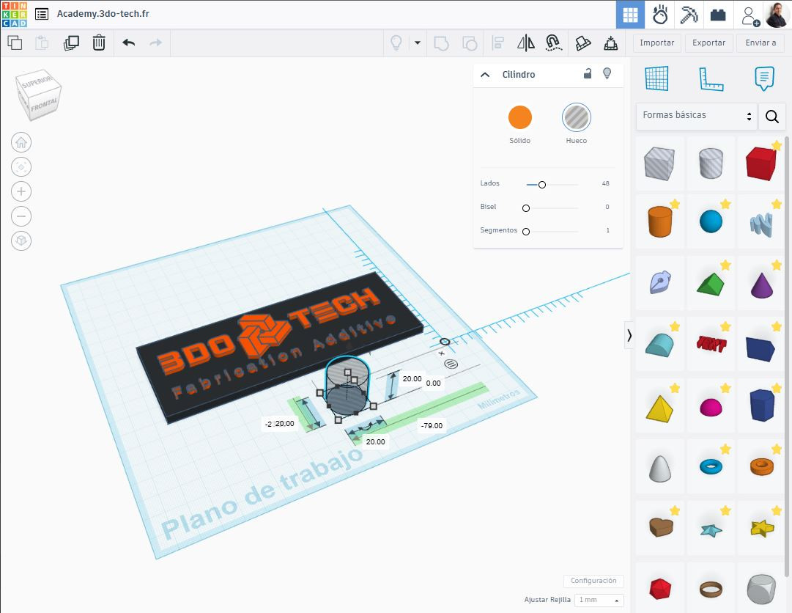Pick the hole cylinder shape
The image size is (792, 613).
click(711, 164)
